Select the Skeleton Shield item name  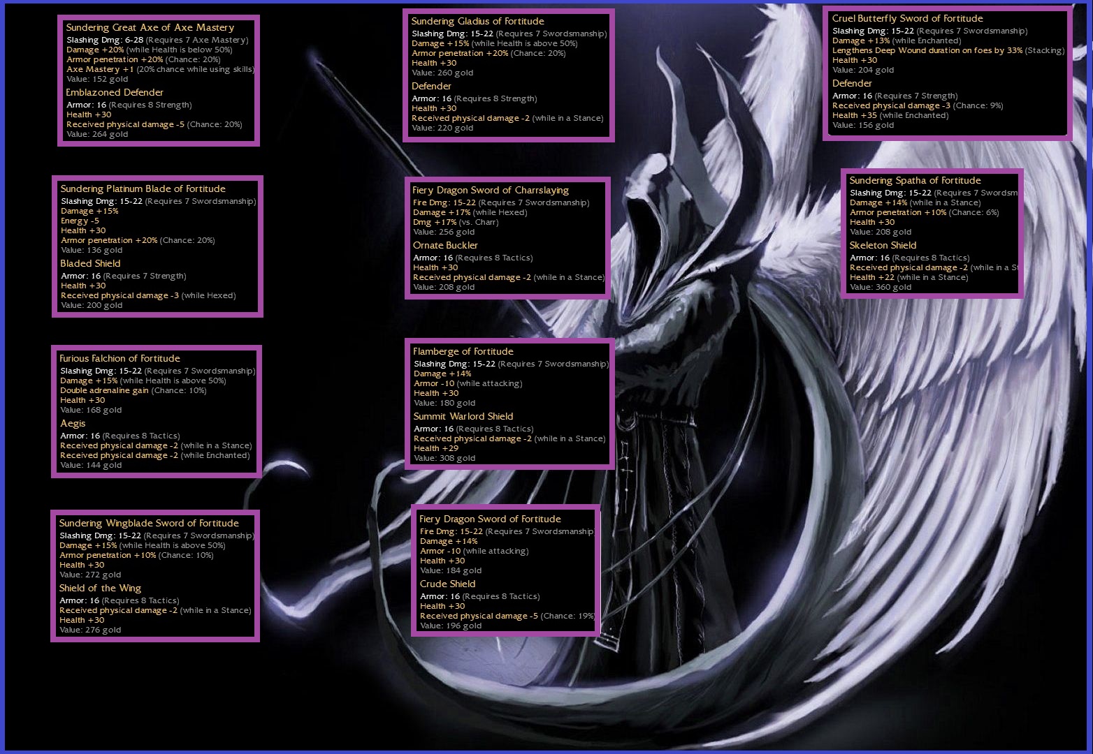[x=883, y=246]
